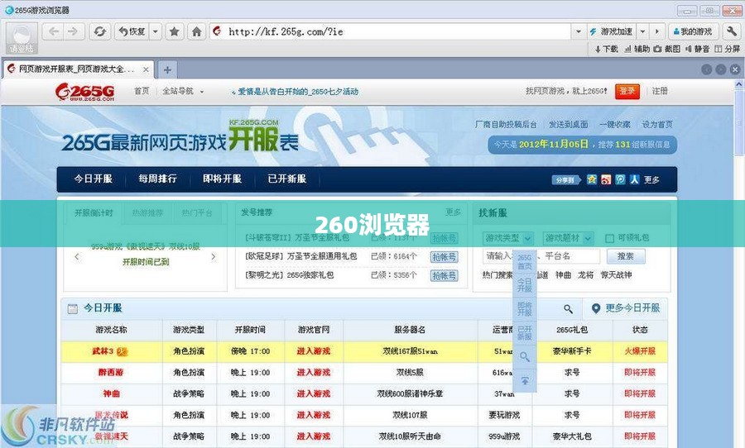Open 我的游戏 my games
Screen dimensions: 745x448
pos(693,31)
